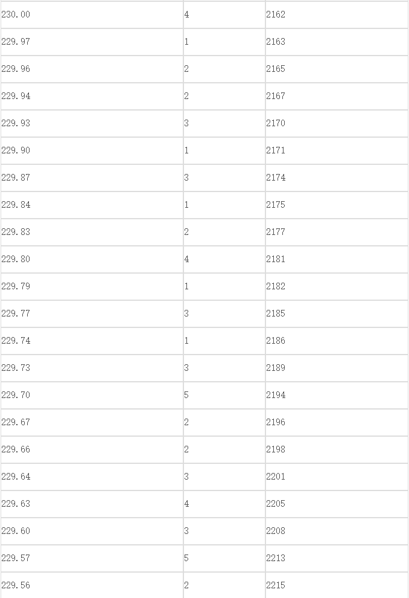Click the cell with value 2175
Image resolution: width=409 pixels, height=598 pixels.
(x=337, y=205)
